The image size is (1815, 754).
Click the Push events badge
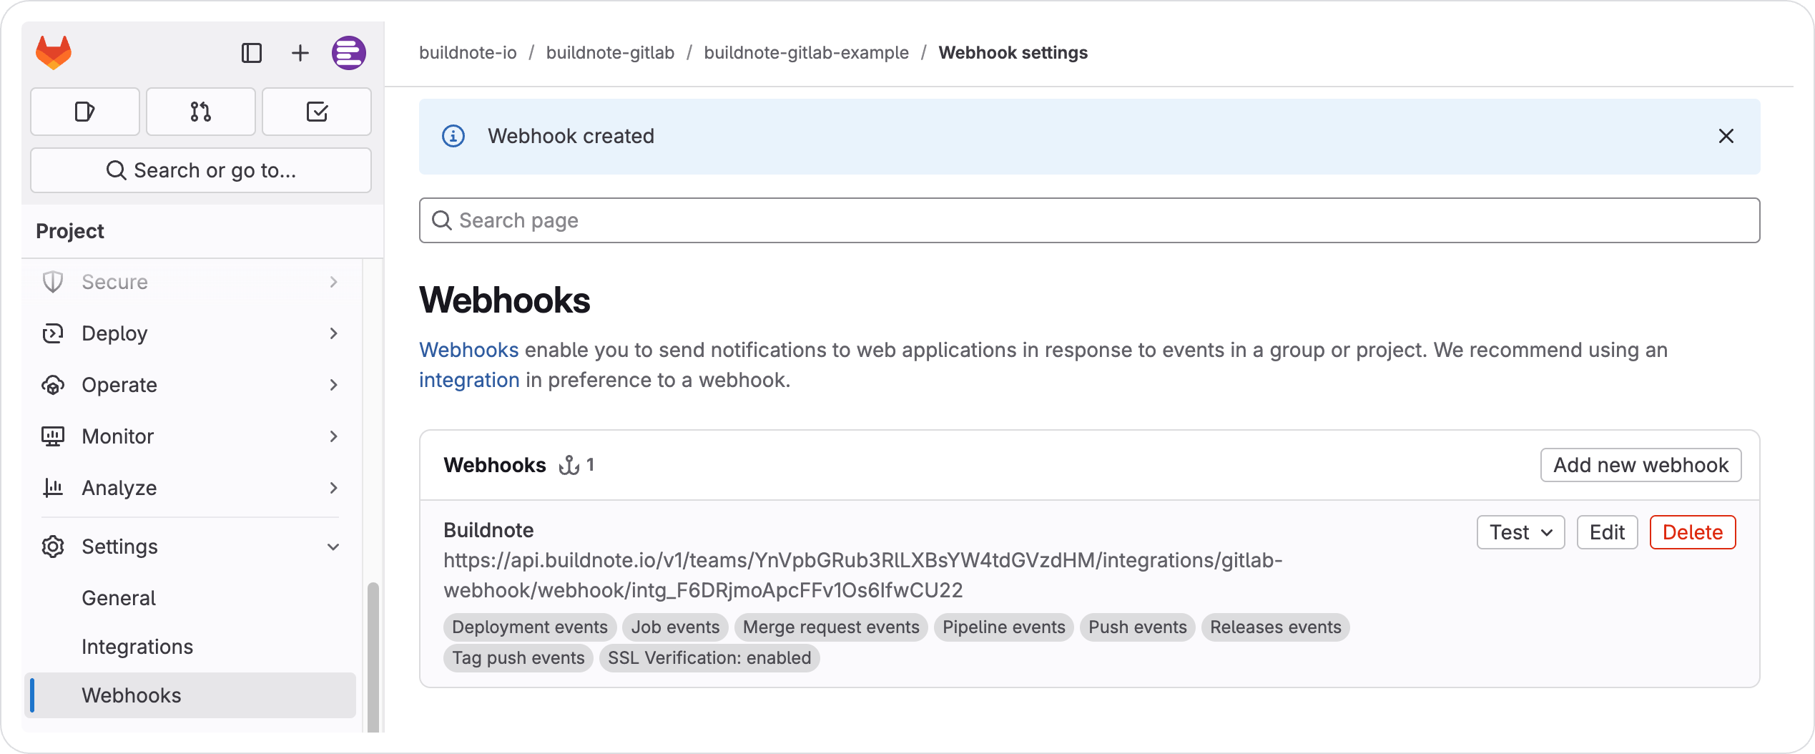tap(1138, 627)
